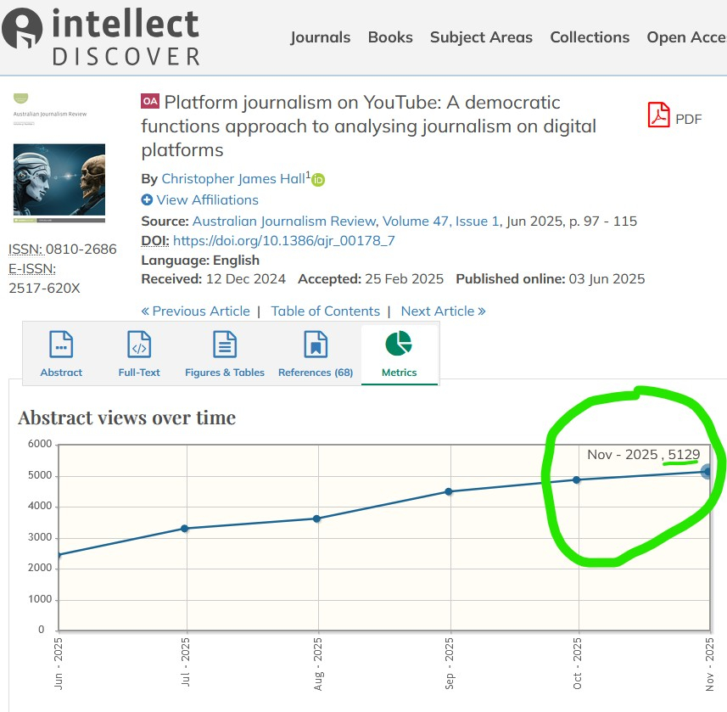This screenshot has width=727, height=712.
Task: Open the Books menu
Action: [x=390, y=37]
